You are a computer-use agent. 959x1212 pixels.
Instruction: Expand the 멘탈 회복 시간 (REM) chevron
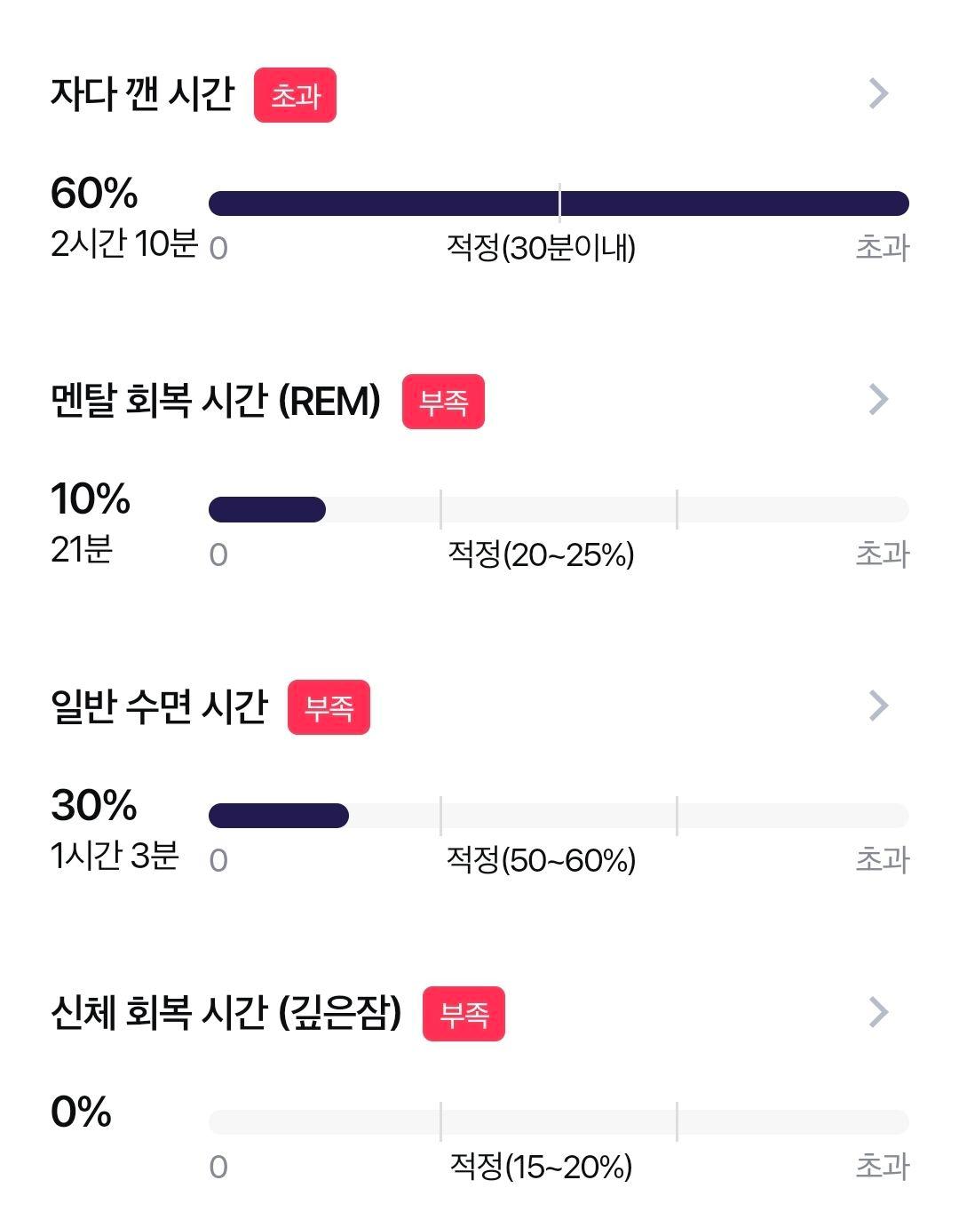[x=878, y=400]
